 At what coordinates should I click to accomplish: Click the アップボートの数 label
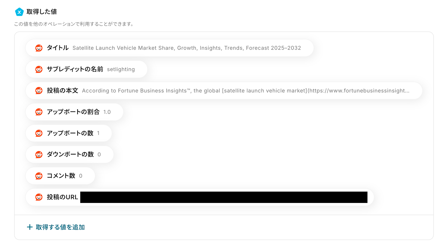[70, 133]
